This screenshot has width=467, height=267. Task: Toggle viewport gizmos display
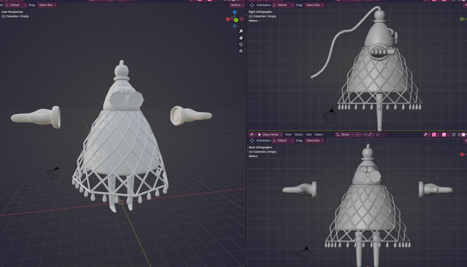tap(434, 135)
